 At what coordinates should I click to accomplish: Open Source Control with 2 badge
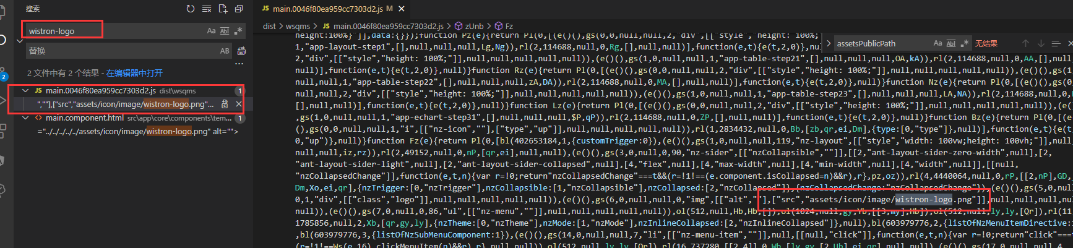pyautogui.click(x=4, y=74)
